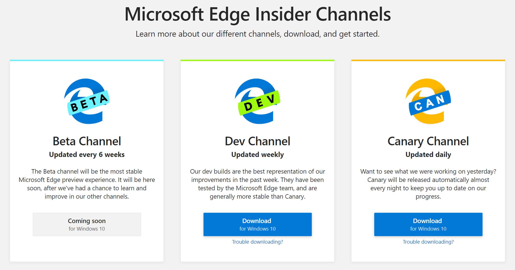Open 'Trouble downloading?' under the Canary download
The height and width of the screenshot is (270, 515).
(428, 242)
